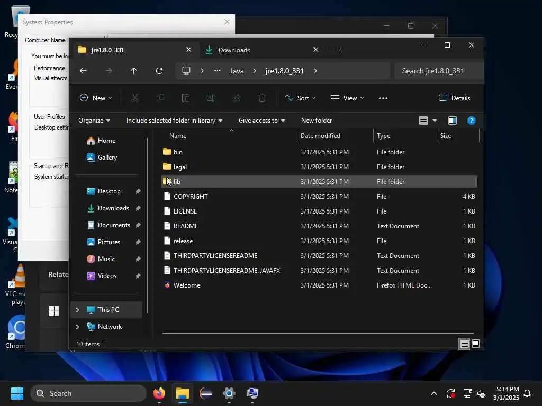
Task: Go back with the left arrow
Action: [x=83, y=71]
